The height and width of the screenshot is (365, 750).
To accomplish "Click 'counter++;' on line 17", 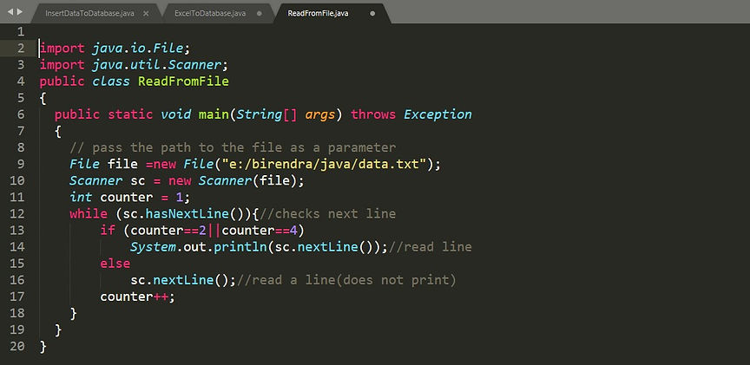I will click(138, 297).
